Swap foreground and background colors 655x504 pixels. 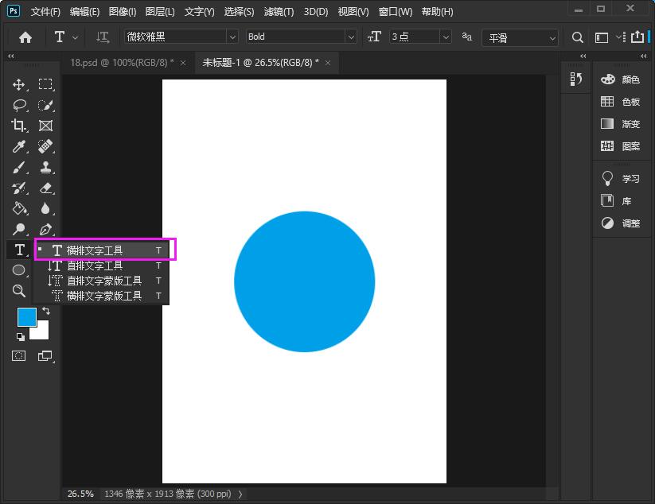[x=46, y=311]
